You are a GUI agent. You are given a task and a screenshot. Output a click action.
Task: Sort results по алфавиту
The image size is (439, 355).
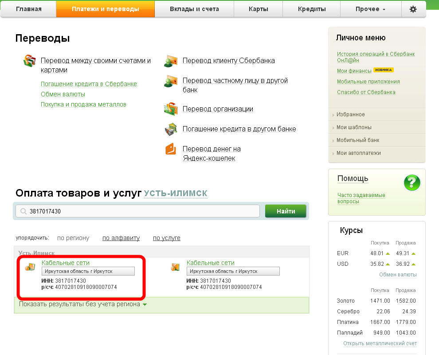click(121, 238)
